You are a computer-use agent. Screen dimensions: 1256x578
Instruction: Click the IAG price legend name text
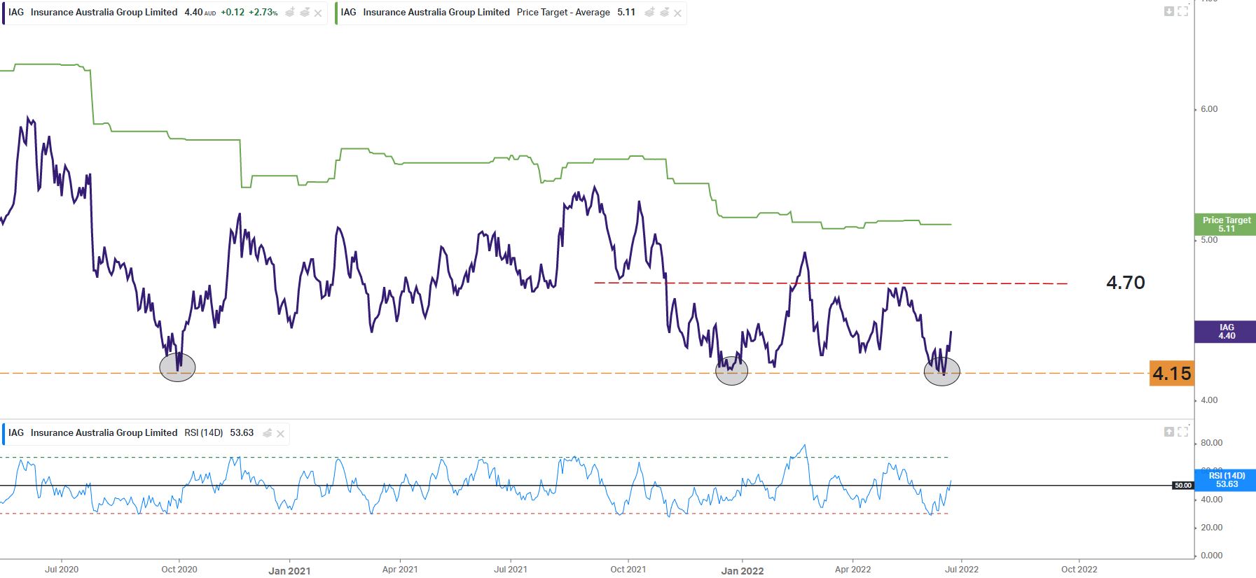pyautogui.click(x=104, y=13)
